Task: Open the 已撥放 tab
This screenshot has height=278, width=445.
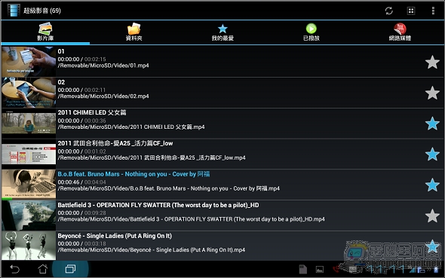Action: click(x=311, y=32)
